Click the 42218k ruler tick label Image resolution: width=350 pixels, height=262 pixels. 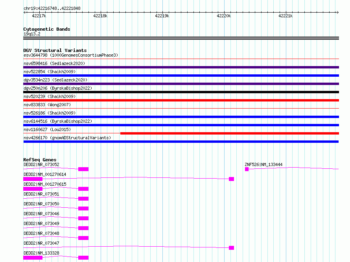[100, 16]
